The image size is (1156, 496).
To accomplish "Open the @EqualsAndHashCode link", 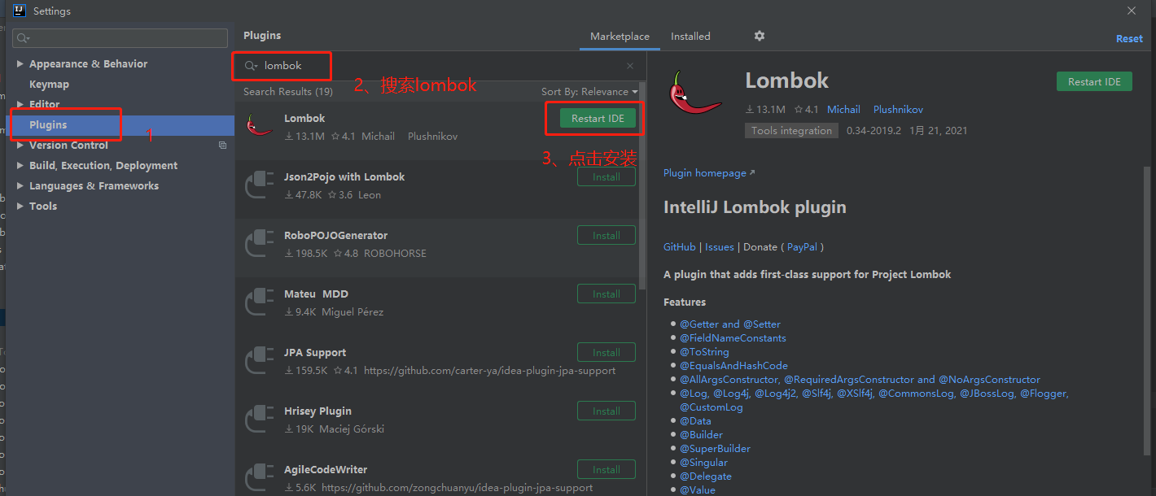I will click(733, 365).
